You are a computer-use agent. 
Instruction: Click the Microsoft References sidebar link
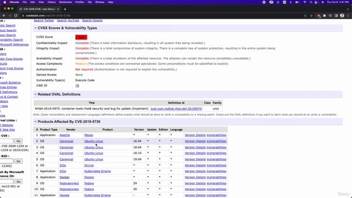tap(14, 45)
